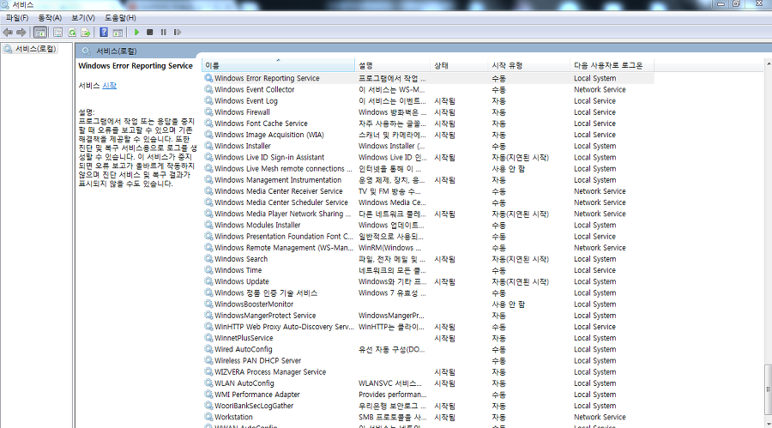Screen dimensions: 772x428
Task: Select the WooriBankSecLogGather service
Action: tap(254, 406)
